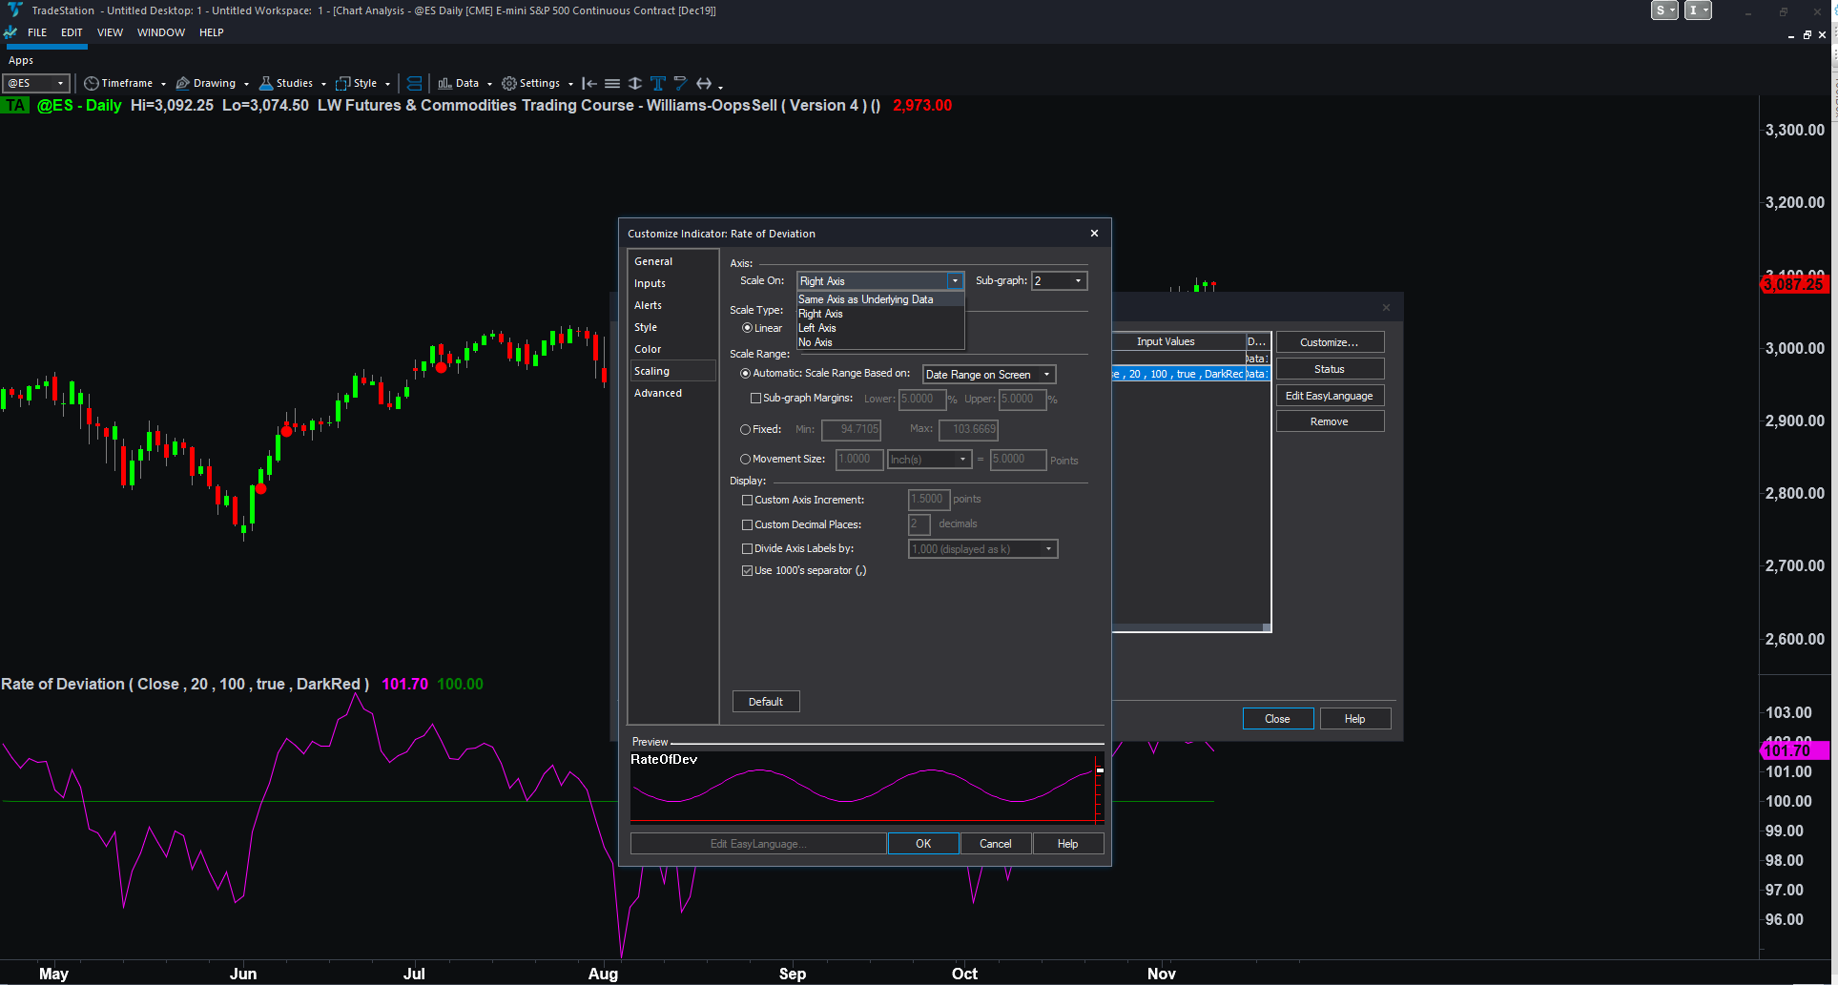Image resolution: width=1838 pixels, height=985 pixels.
Task: Collapse the Scale On combo box arrow
Action: (955, 281)
